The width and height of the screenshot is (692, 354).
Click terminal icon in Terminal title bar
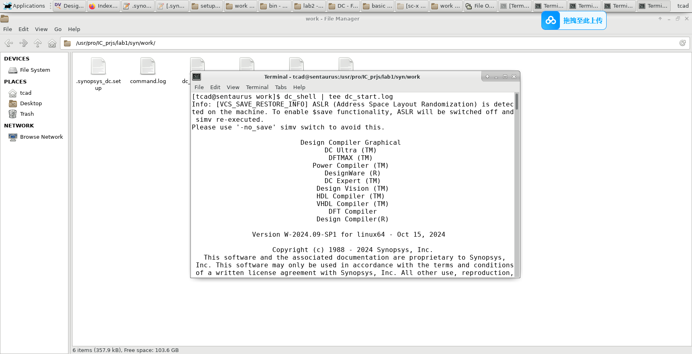point(197,77)
